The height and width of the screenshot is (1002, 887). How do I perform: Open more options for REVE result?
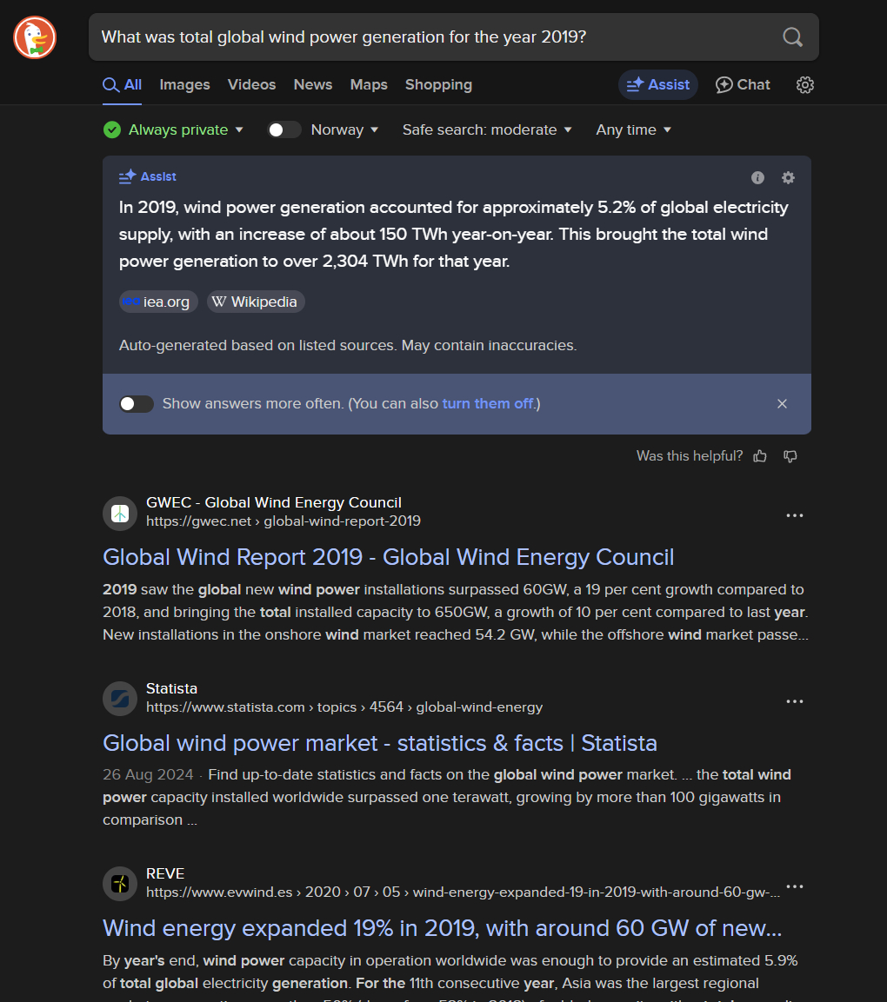(x=794, y=886)
